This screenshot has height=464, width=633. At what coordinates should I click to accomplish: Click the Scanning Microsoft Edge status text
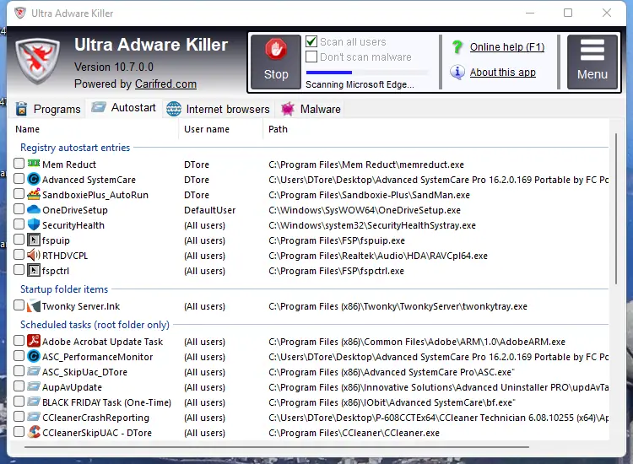[360, 84]
